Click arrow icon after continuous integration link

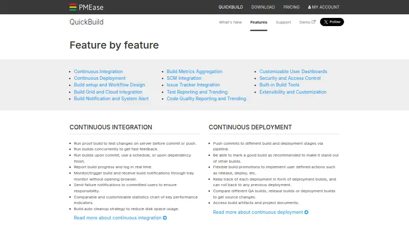pyautogui.click(x=165, y=218)
